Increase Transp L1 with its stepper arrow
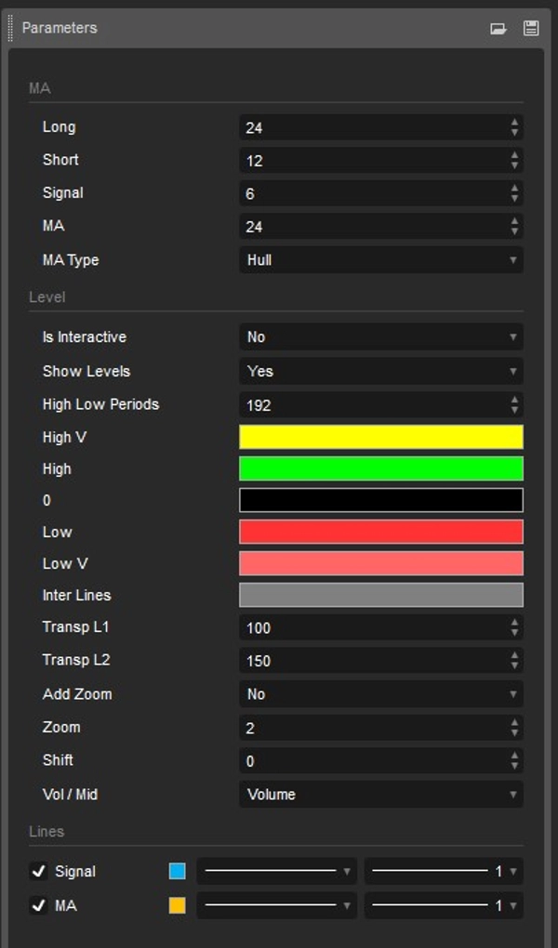 point(513,623)
